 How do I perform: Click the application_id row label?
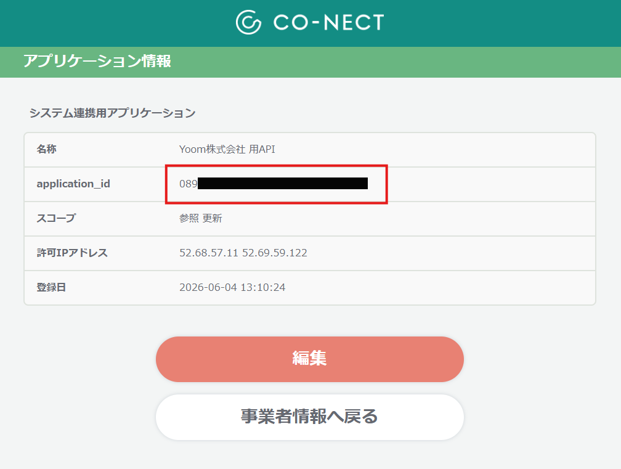(x=73, y=184)
